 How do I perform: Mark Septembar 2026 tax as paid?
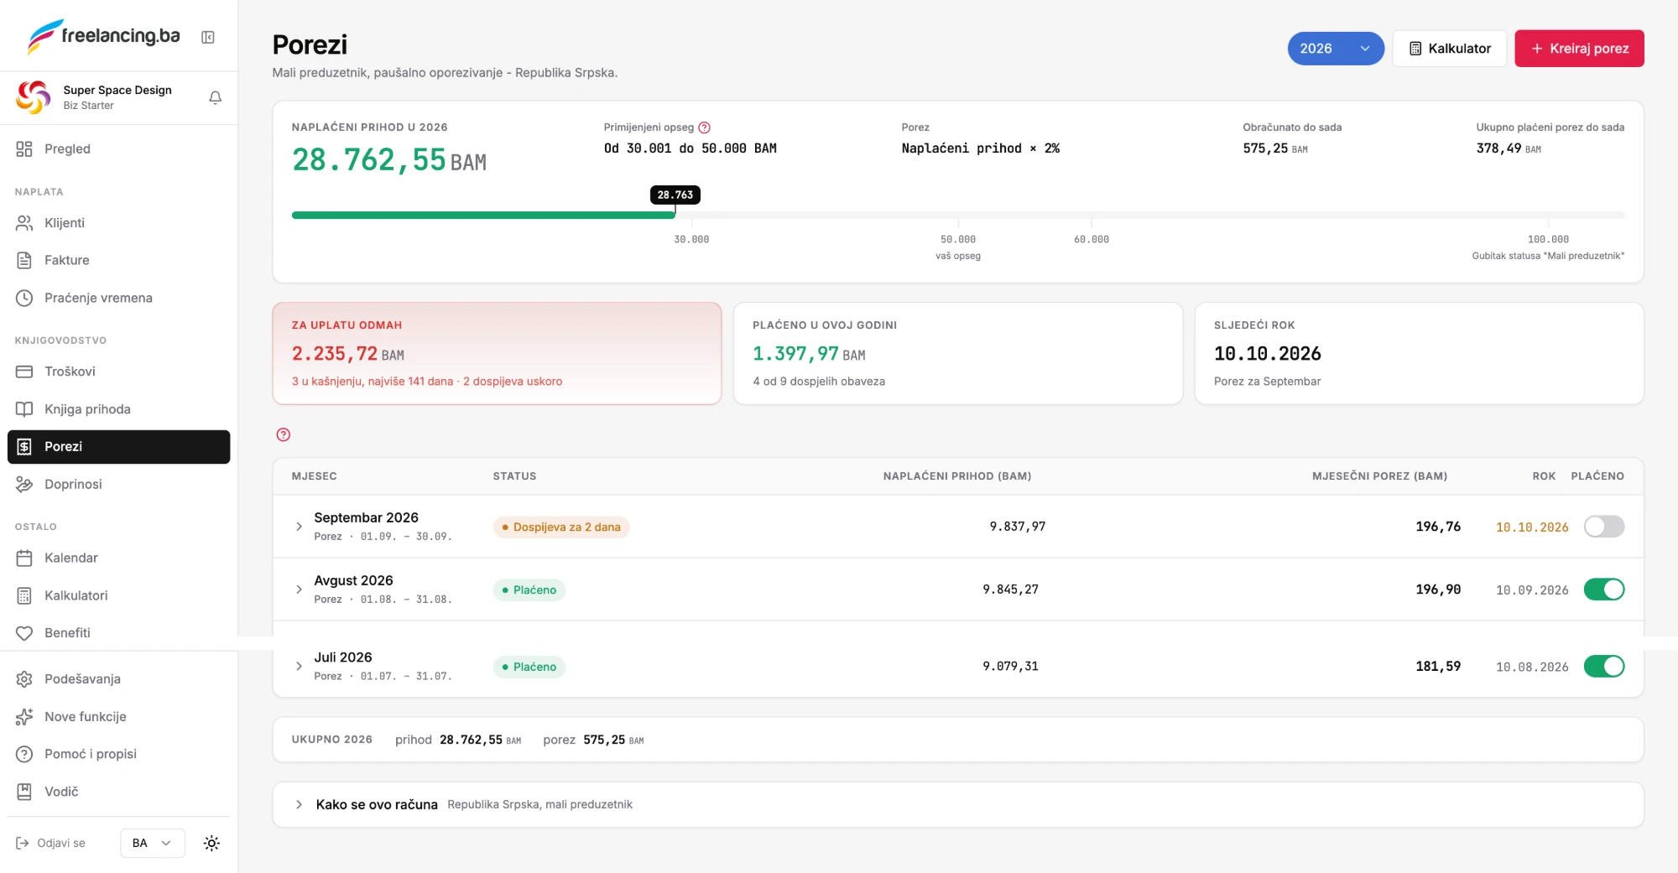(1604, 527)
